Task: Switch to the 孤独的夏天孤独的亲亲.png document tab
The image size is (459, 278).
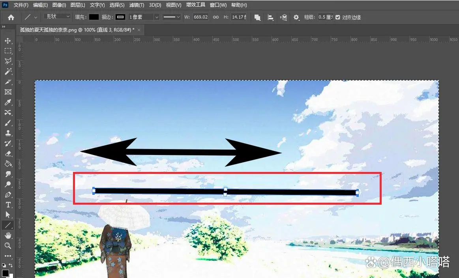Action: coord(77,30)
